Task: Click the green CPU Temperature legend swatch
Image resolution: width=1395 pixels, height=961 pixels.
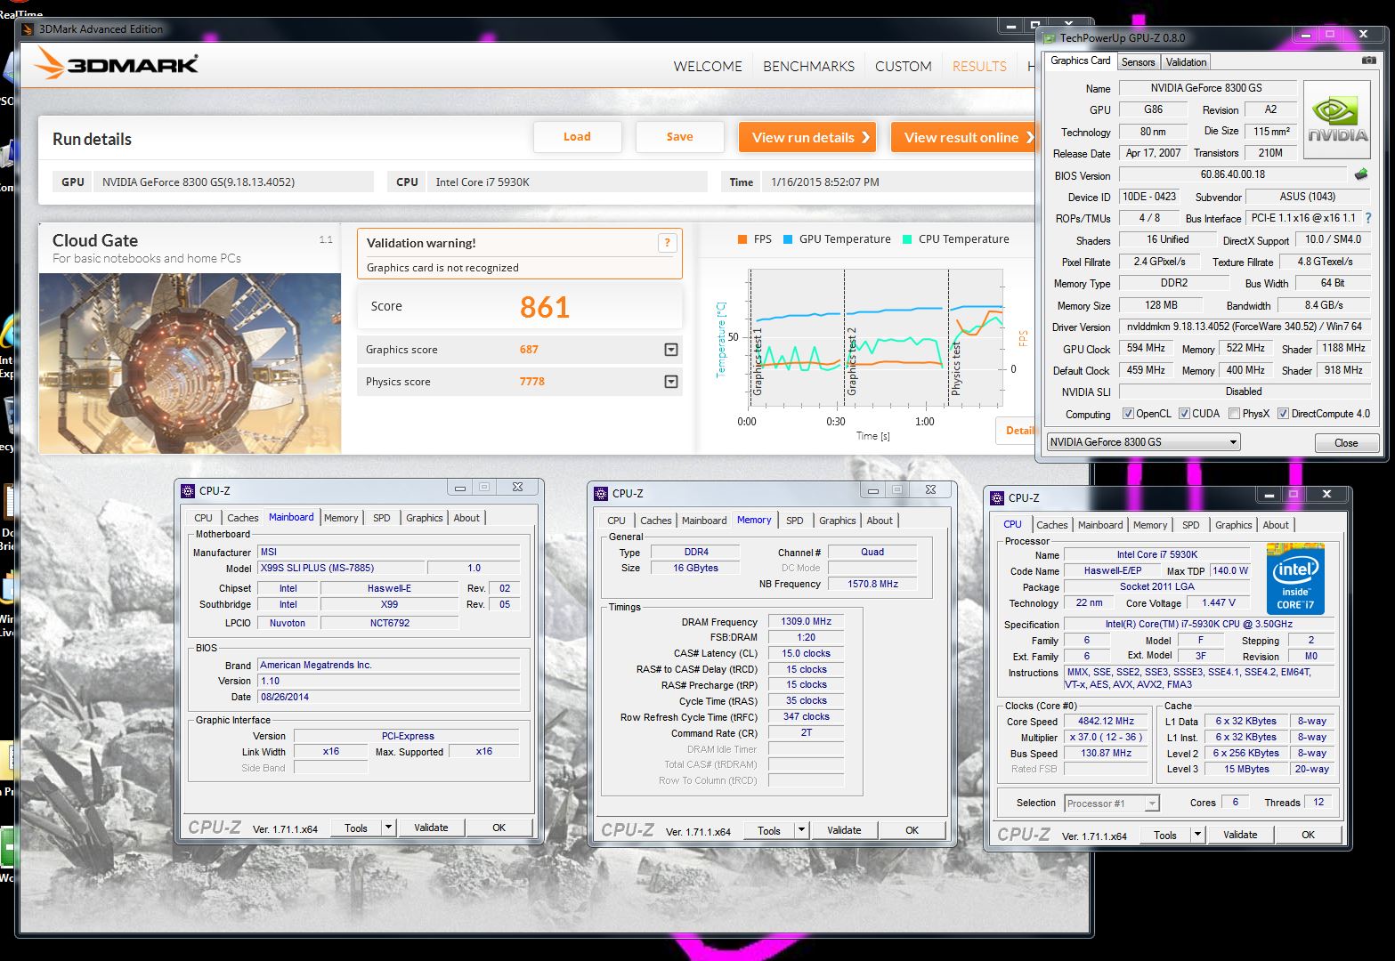Action: pos(907,239)
